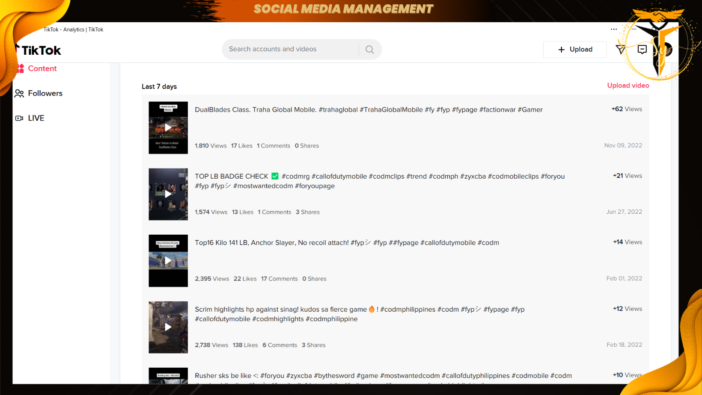The width and height of the screenshot is (702, 395).
Task: Click the 138 Likes stat
Action: coord(245,345)
